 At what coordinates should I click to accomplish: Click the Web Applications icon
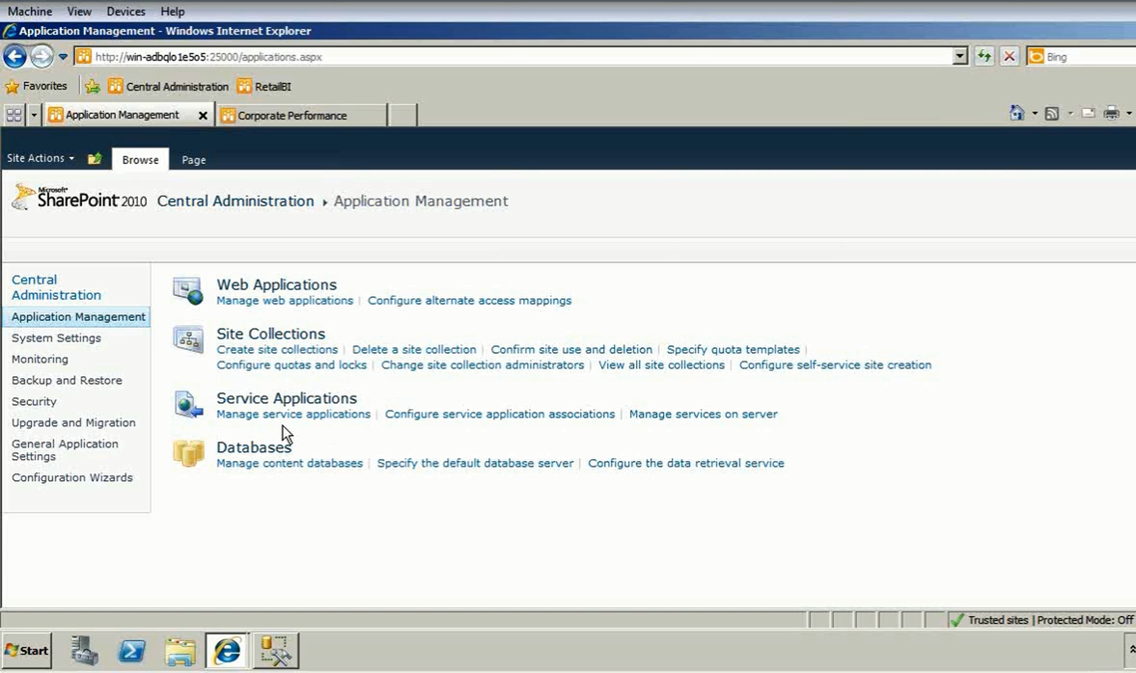click(187, 289)
